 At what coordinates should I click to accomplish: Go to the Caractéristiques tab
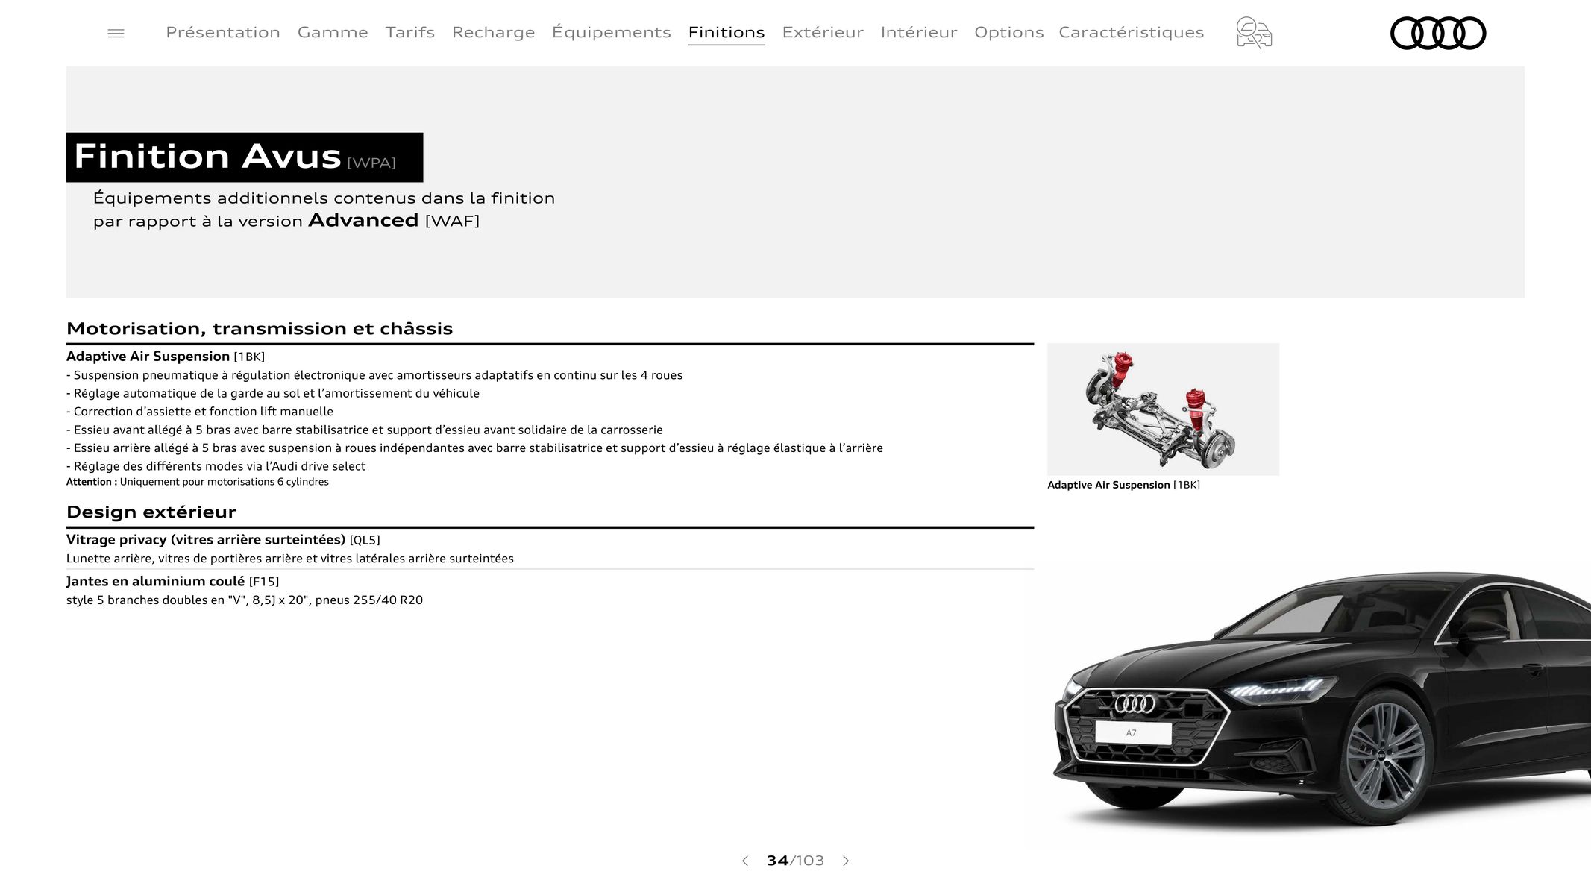tap(1132, 32)
